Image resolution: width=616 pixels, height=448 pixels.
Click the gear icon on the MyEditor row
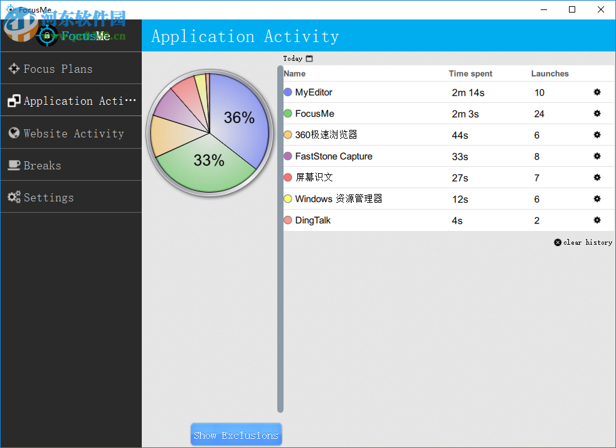(x=597, y=92)
